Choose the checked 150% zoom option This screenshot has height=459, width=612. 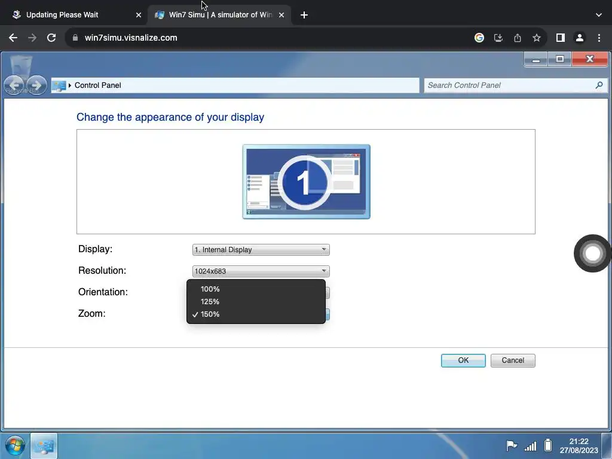[x=256, y=314]
